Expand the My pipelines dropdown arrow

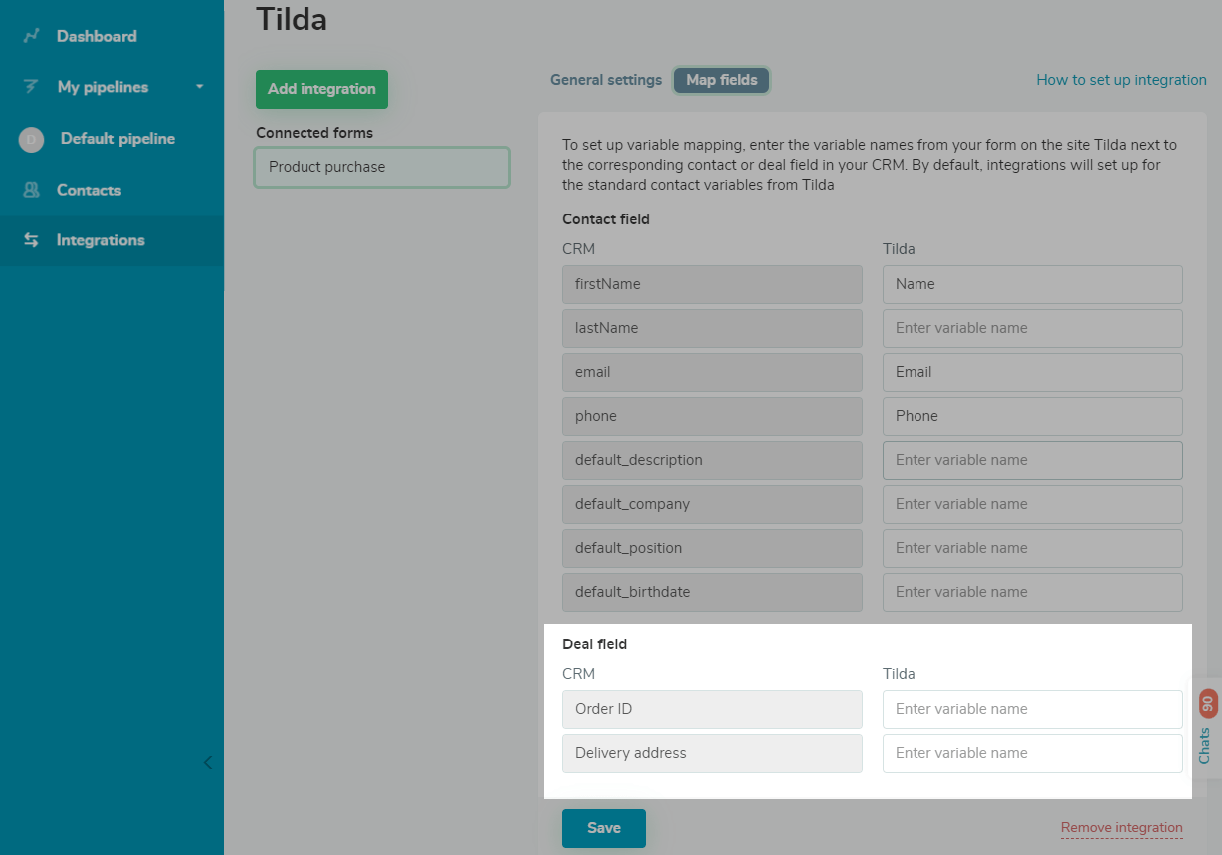199,87
